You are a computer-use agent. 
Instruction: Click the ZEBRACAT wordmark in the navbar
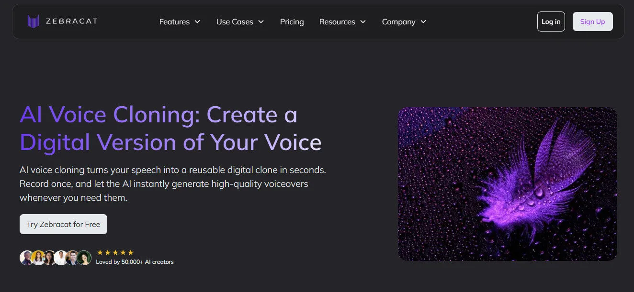pyautogui.click(x=71, y=21)
